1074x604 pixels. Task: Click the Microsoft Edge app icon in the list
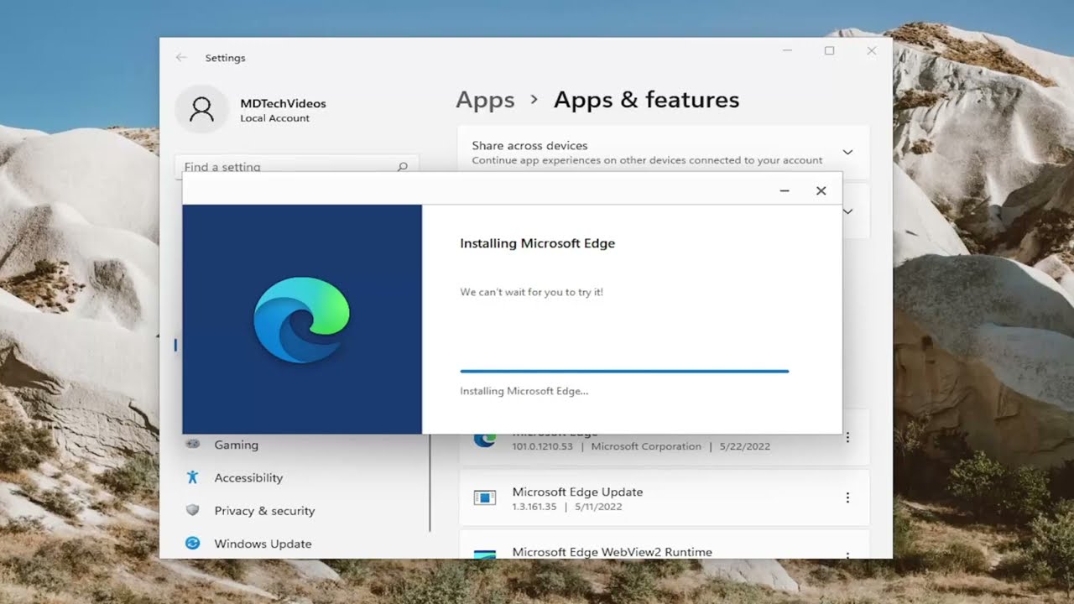point(485,439)
